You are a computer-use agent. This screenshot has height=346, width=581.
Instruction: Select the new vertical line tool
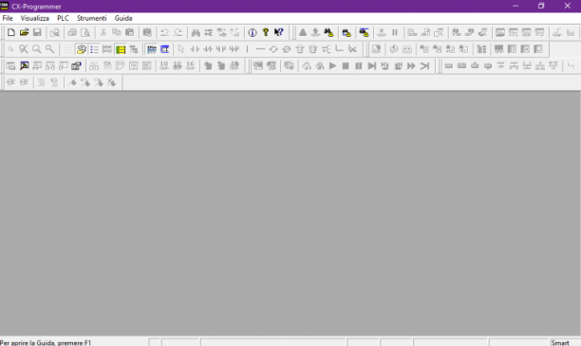pyautogui.click(x=247, y=49)
